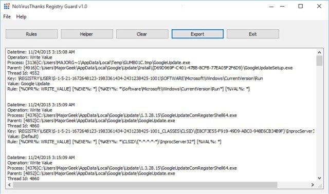Screen dimensions: 329x194
Task: Click the Rule line containing InprocServer32*
Action: point(114,142)
